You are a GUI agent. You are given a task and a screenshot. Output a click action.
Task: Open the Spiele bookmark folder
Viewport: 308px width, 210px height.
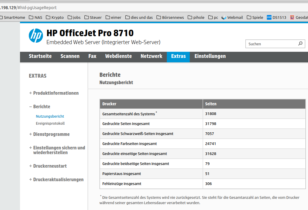click(x=255, y=17)
